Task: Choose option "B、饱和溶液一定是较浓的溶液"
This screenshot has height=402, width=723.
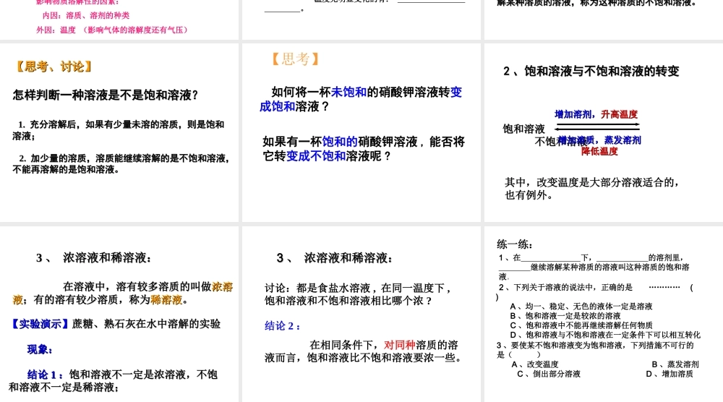Action: click(565, 316)
